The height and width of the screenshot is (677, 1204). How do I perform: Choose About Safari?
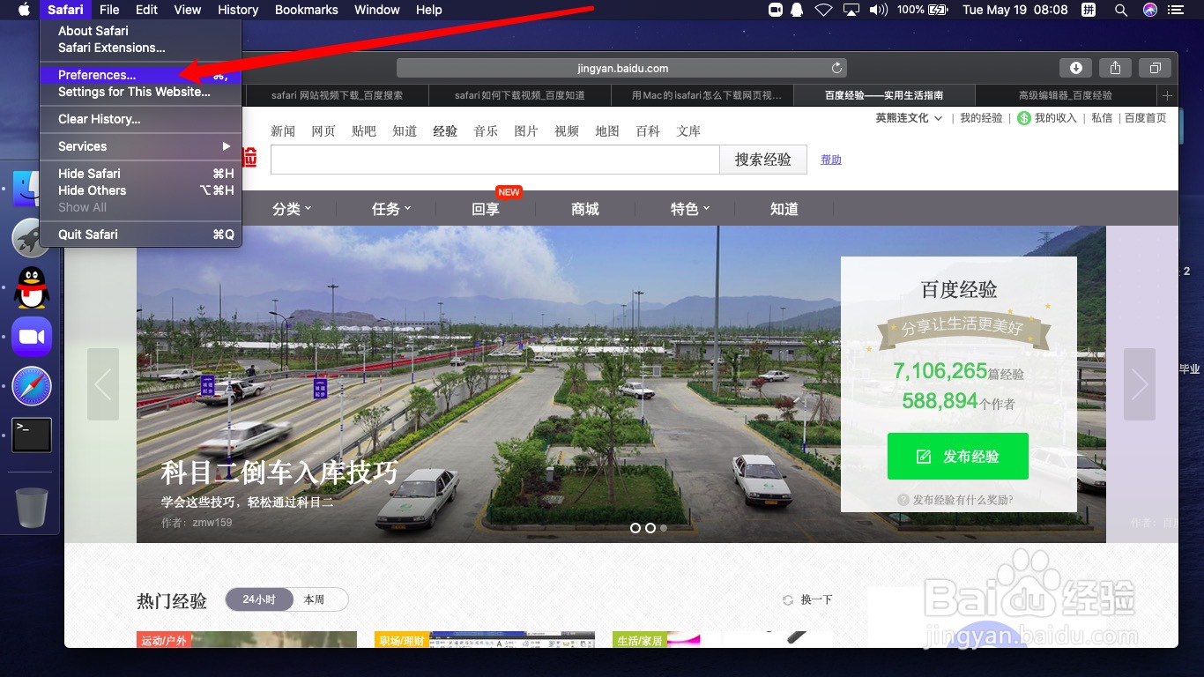tap(141, 31)
